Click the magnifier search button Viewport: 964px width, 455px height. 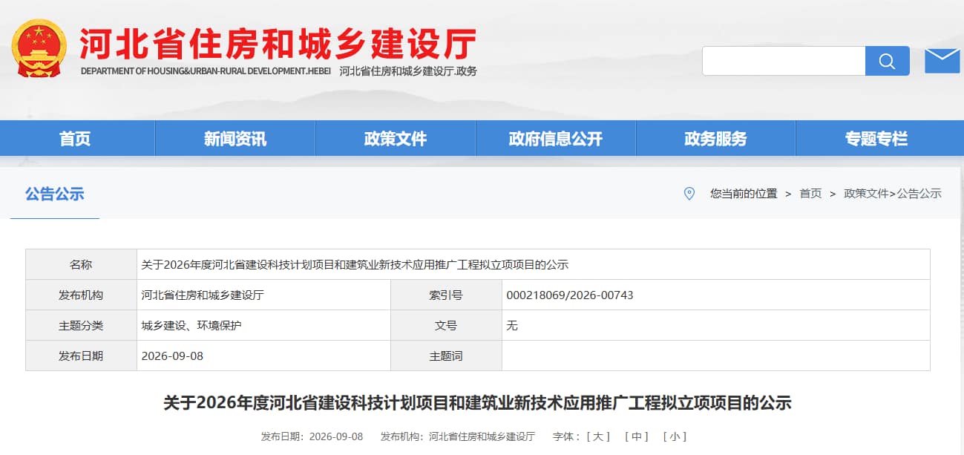pyautogui.click(x=887, y=61)
